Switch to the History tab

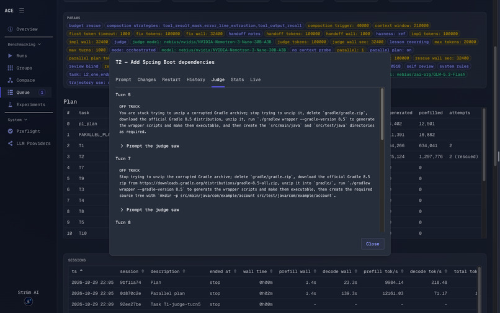[x=196, y=79]
